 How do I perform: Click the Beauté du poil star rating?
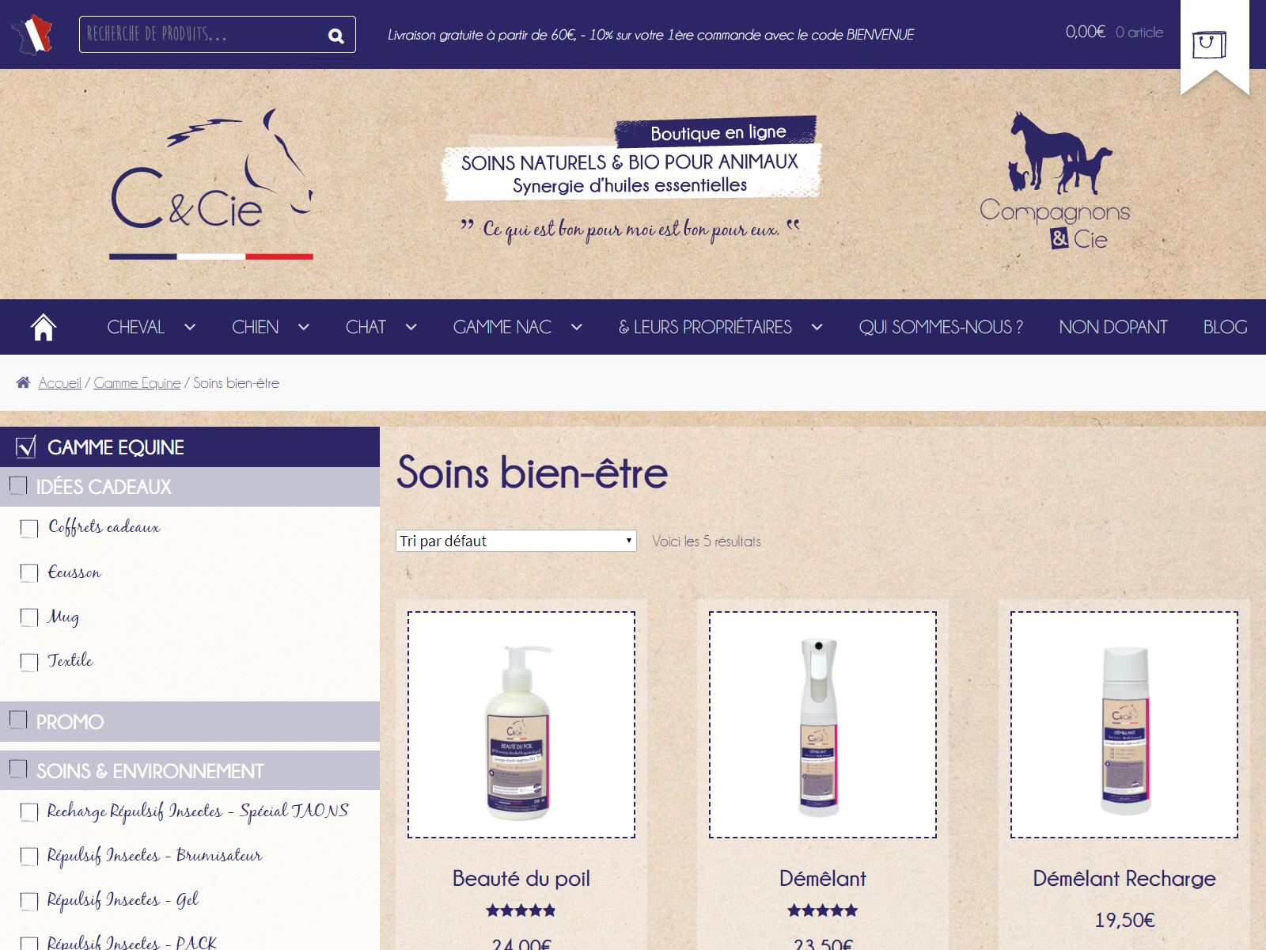pyautogui.click(x=521, y=910)
